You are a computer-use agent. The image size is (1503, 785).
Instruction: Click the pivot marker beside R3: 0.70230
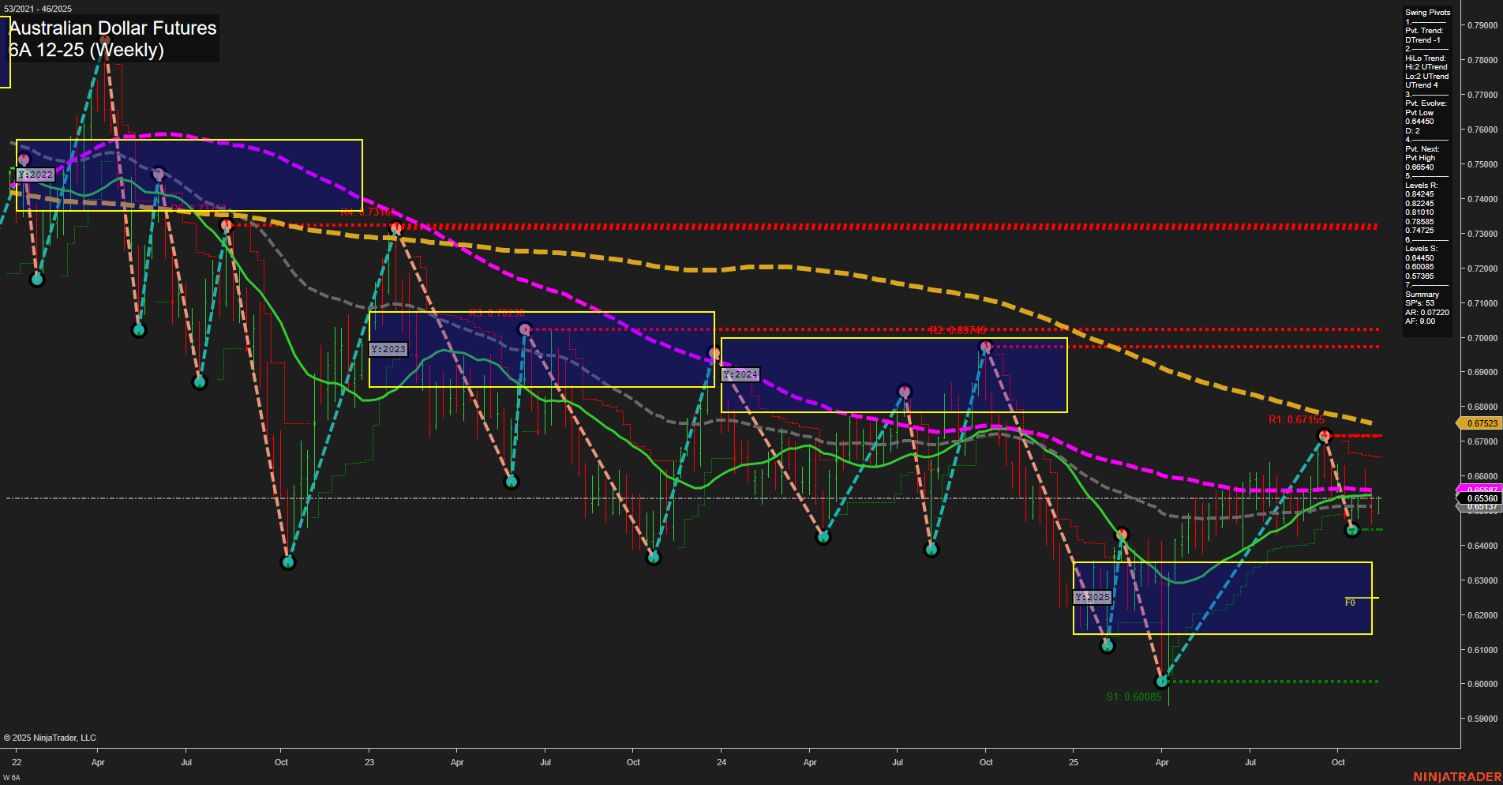pyautogui.click(x=524, y=328)
